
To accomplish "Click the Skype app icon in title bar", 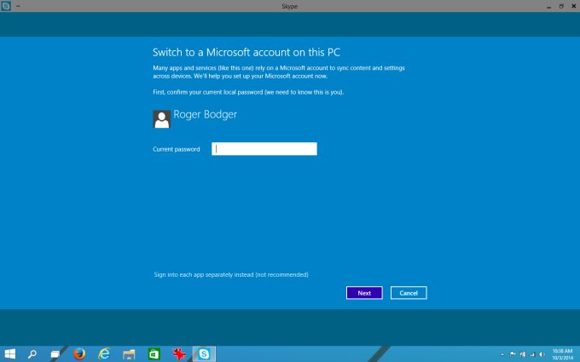I will [x=6, y=6].
